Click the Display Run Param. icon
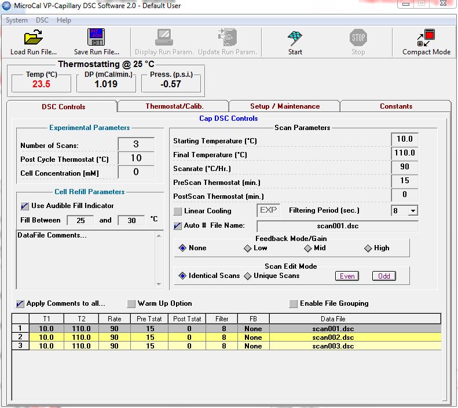Screen dimensions: 458x408 164,38
